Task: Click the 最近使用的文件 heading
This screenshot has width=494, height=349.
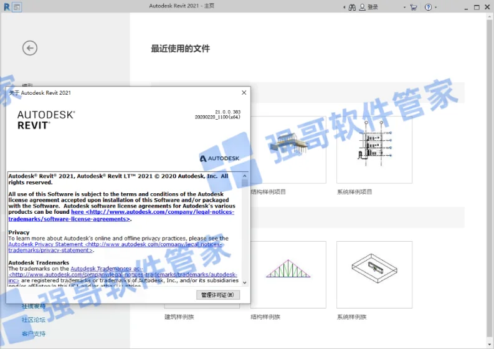Action: pos(180,49)
